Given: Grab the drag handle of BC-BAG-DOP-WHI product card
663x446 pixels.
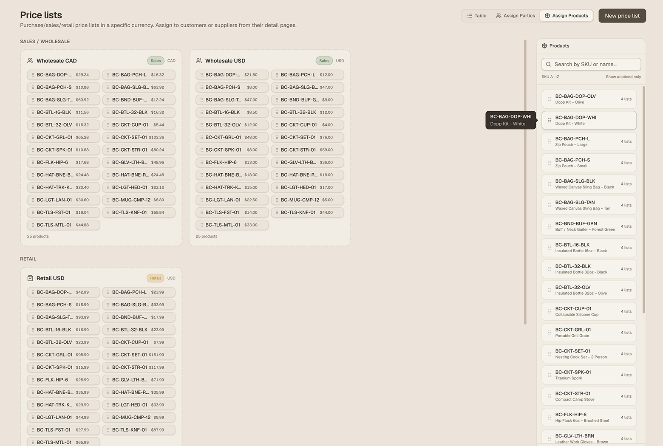Looking at the screenshot, I should (x=550, y=120).
